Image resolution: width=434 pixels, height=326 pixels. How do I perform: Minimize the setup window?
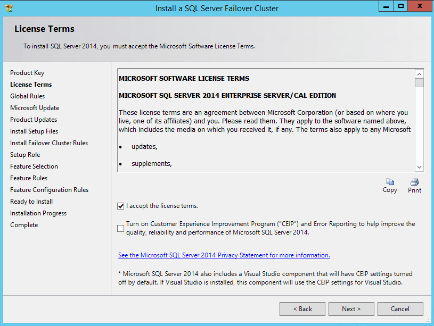coord(386,6)
